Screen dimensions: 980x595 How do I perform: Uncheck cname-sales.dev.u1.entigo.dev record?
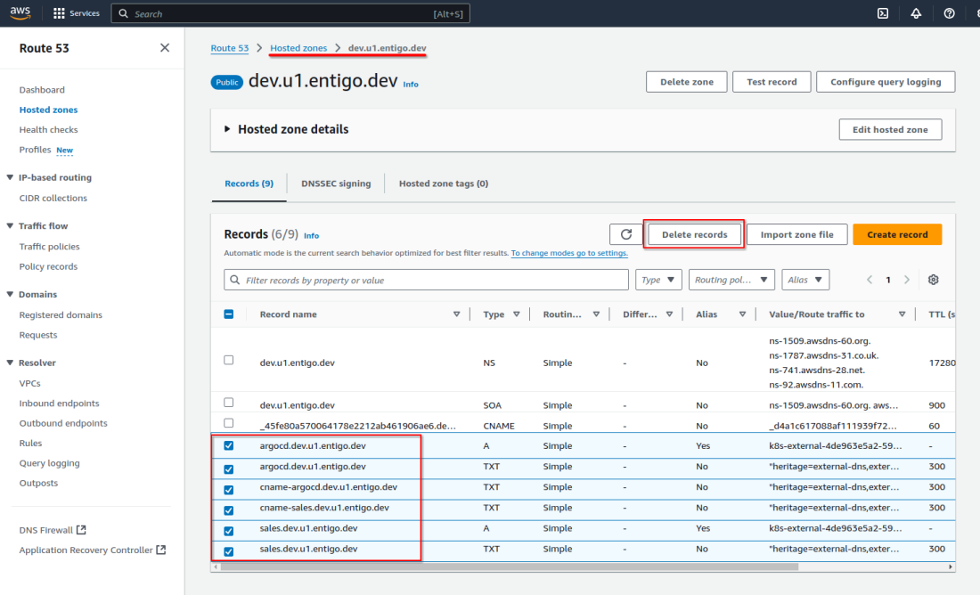tap(229, 510)
